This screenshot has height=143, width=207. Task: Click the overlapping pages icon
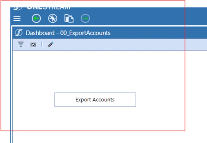(69, 18)
